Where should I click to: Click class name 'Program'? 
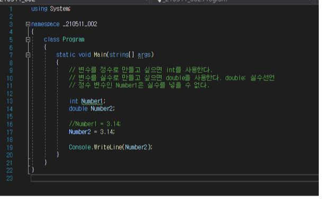pyautogui.click(x=73, y=40)
